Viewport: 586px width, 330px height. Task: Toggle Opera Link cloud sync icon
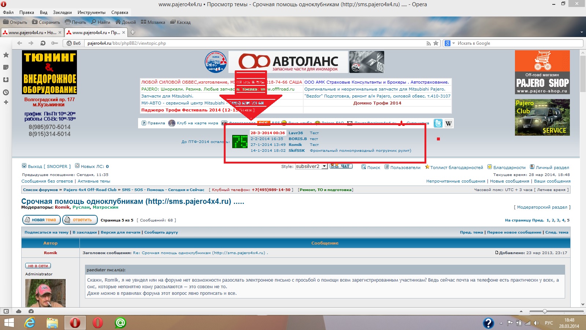coord(19,311)
